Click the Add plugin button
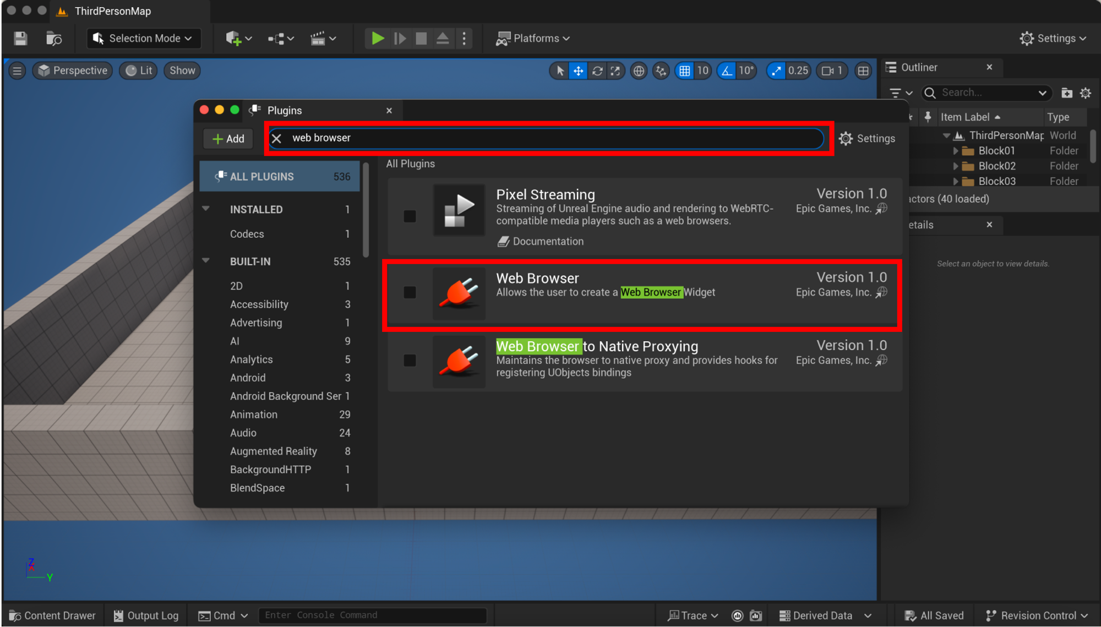The width and height of the screenshot is (1101, 627). tap(227, 138)
